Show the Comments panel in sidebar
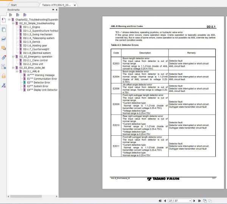This screenshot has height=204, width=227. coord(3,48)
